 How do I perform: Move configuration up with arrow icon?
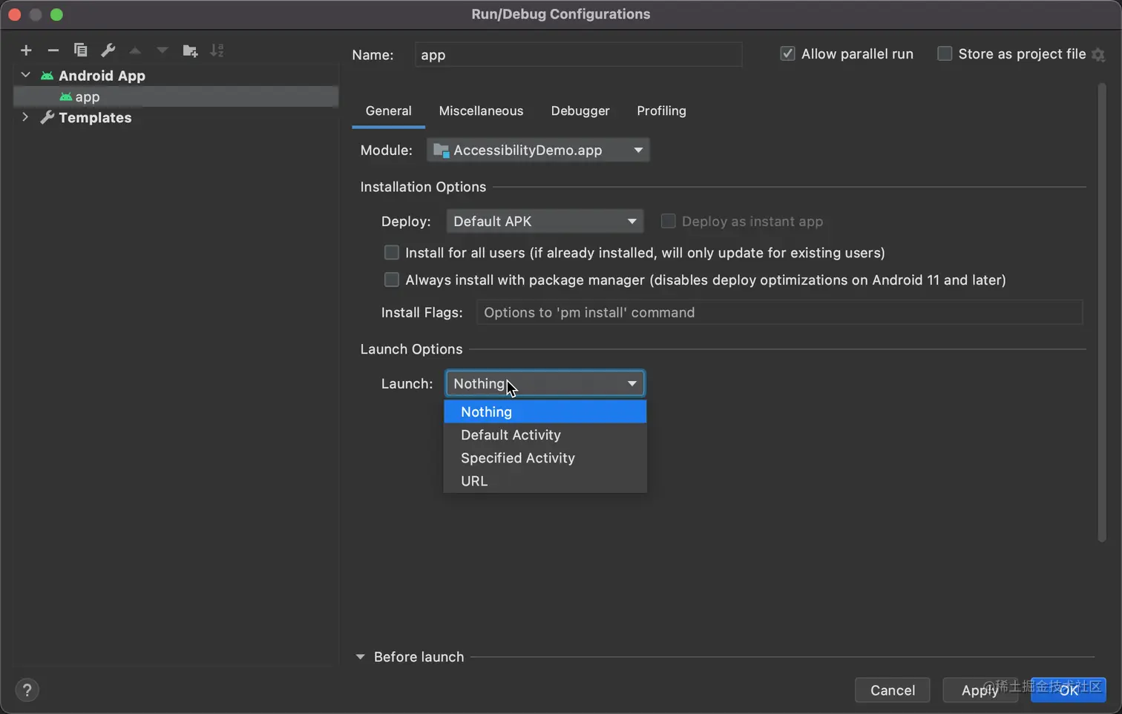pos(135,50)
